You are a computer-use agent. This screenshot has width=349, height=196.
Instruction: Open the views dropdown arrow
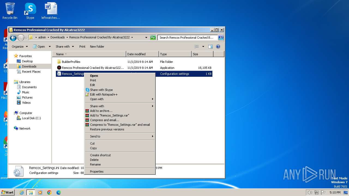click(x=203, y=47)
